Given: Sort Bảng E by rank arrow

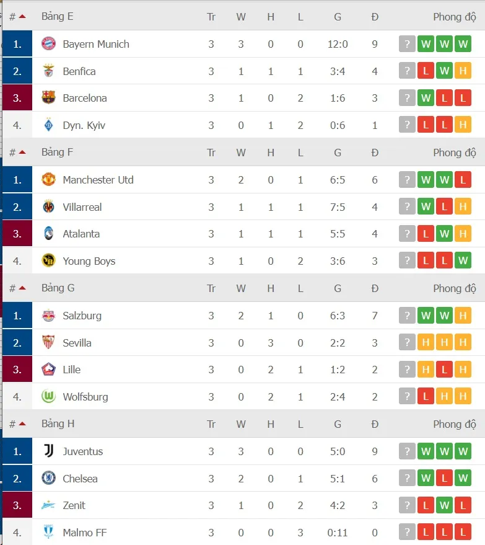Looking at the screenshot, I should click(22, 17).
